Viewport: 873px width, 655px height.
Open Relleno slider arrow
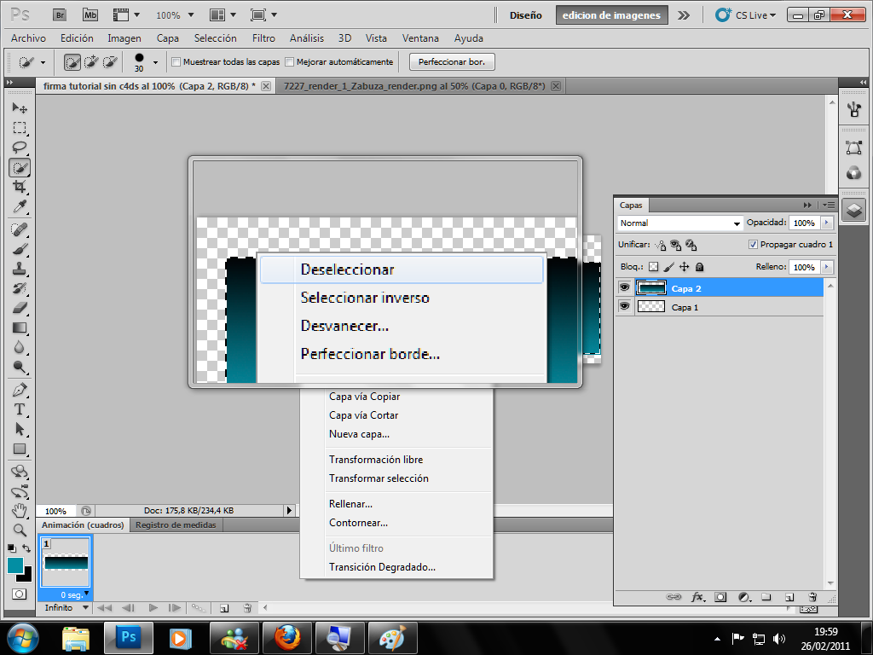[x=826, y=267]
